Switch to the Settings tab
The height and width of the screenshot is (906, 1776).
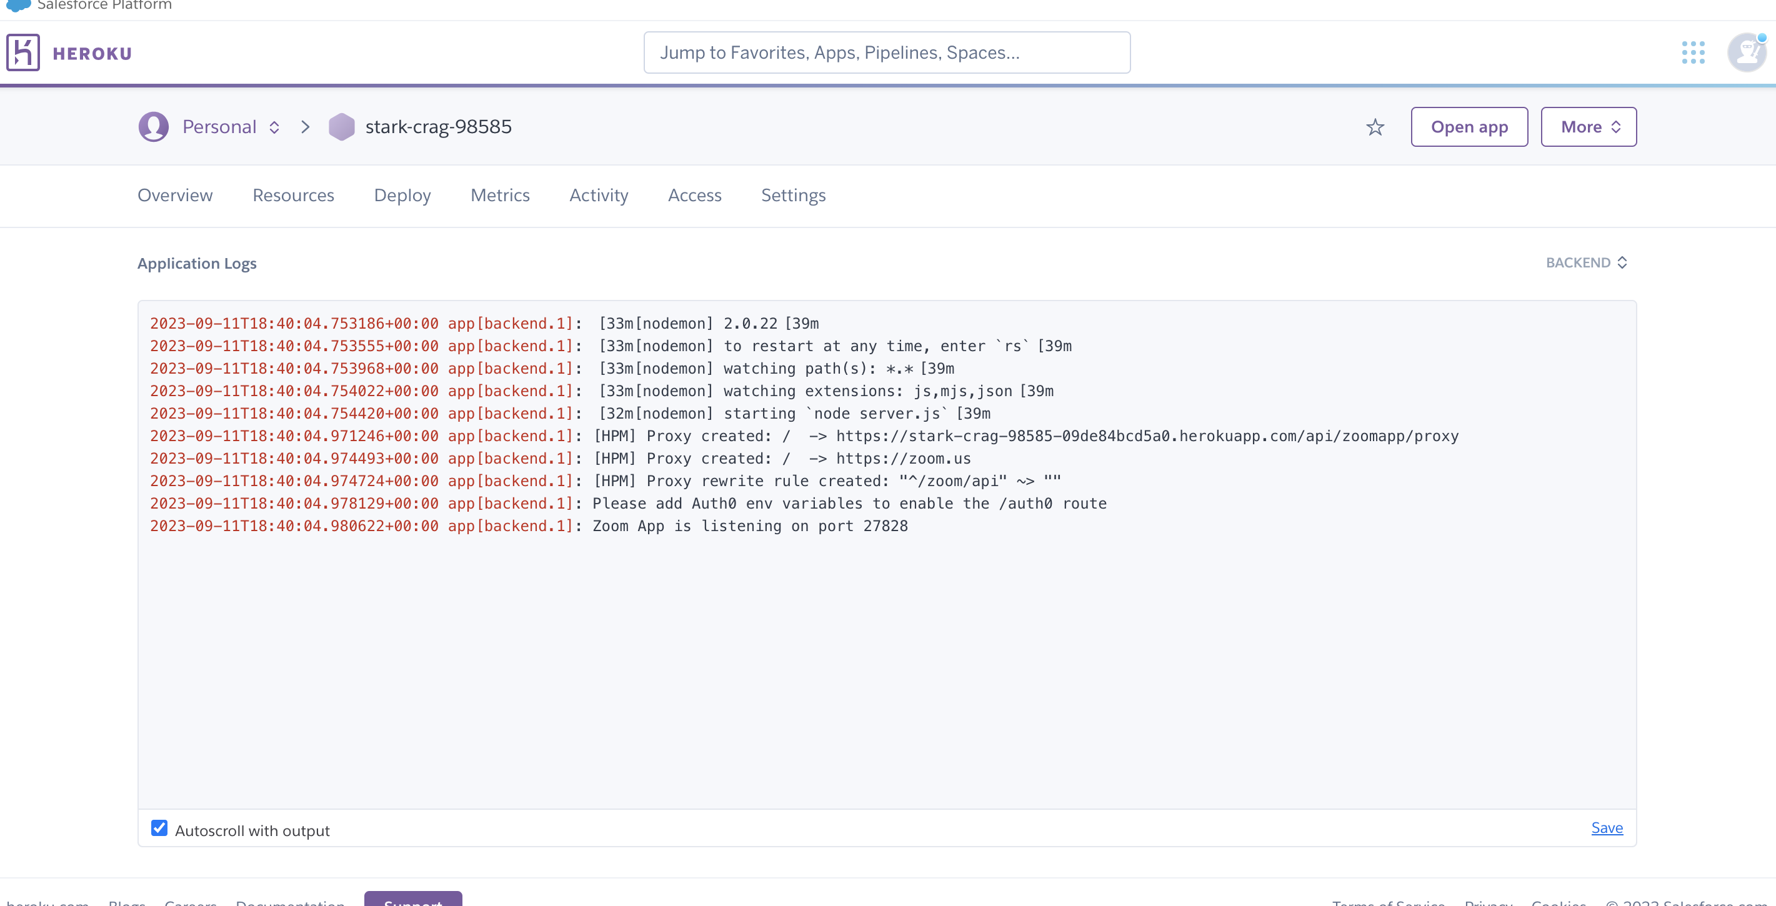(x=793, y=195)
